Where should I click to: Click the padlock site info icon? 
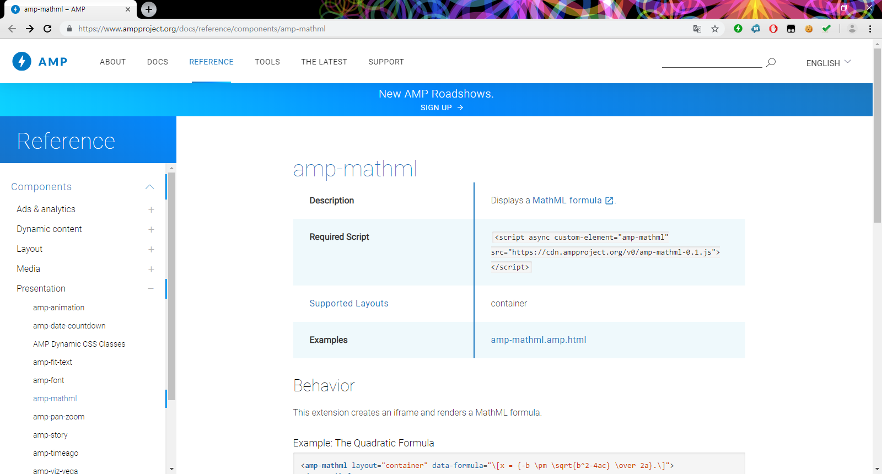coord(69,29)
